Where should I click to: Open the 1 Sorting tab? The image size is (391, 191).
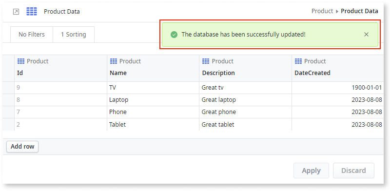(x=74, y=35)
